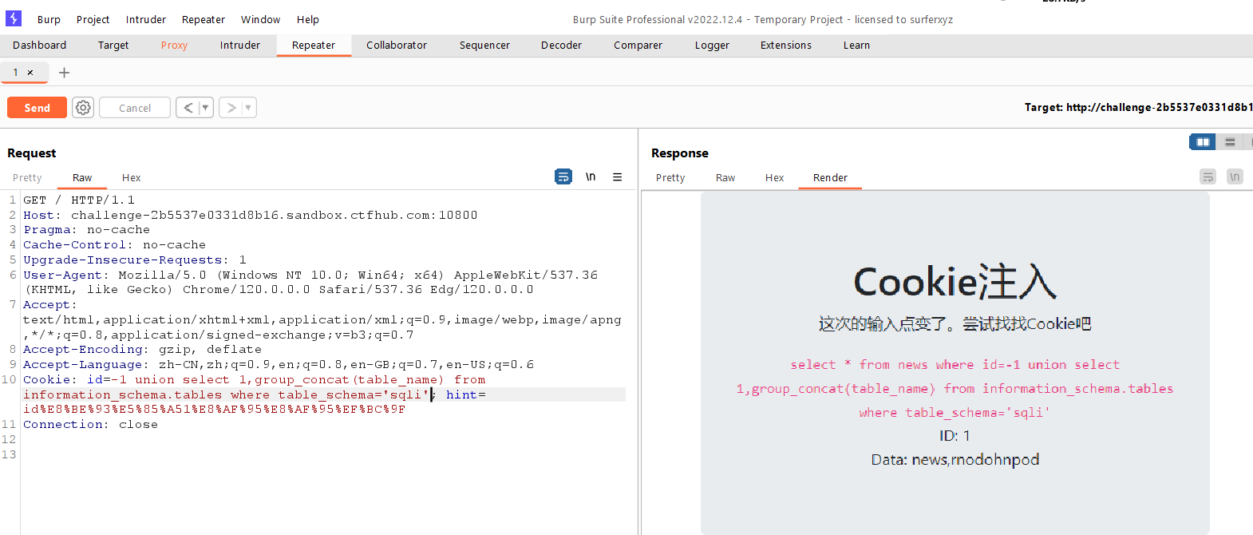Switch response view to Raw
Screen dimensions: 1253x535
[x=725, y=177]
